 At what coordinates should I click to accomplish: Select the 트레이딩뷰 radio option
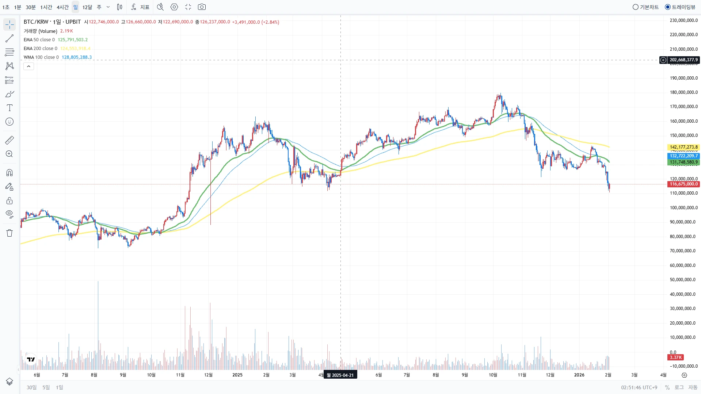[680, 7]
